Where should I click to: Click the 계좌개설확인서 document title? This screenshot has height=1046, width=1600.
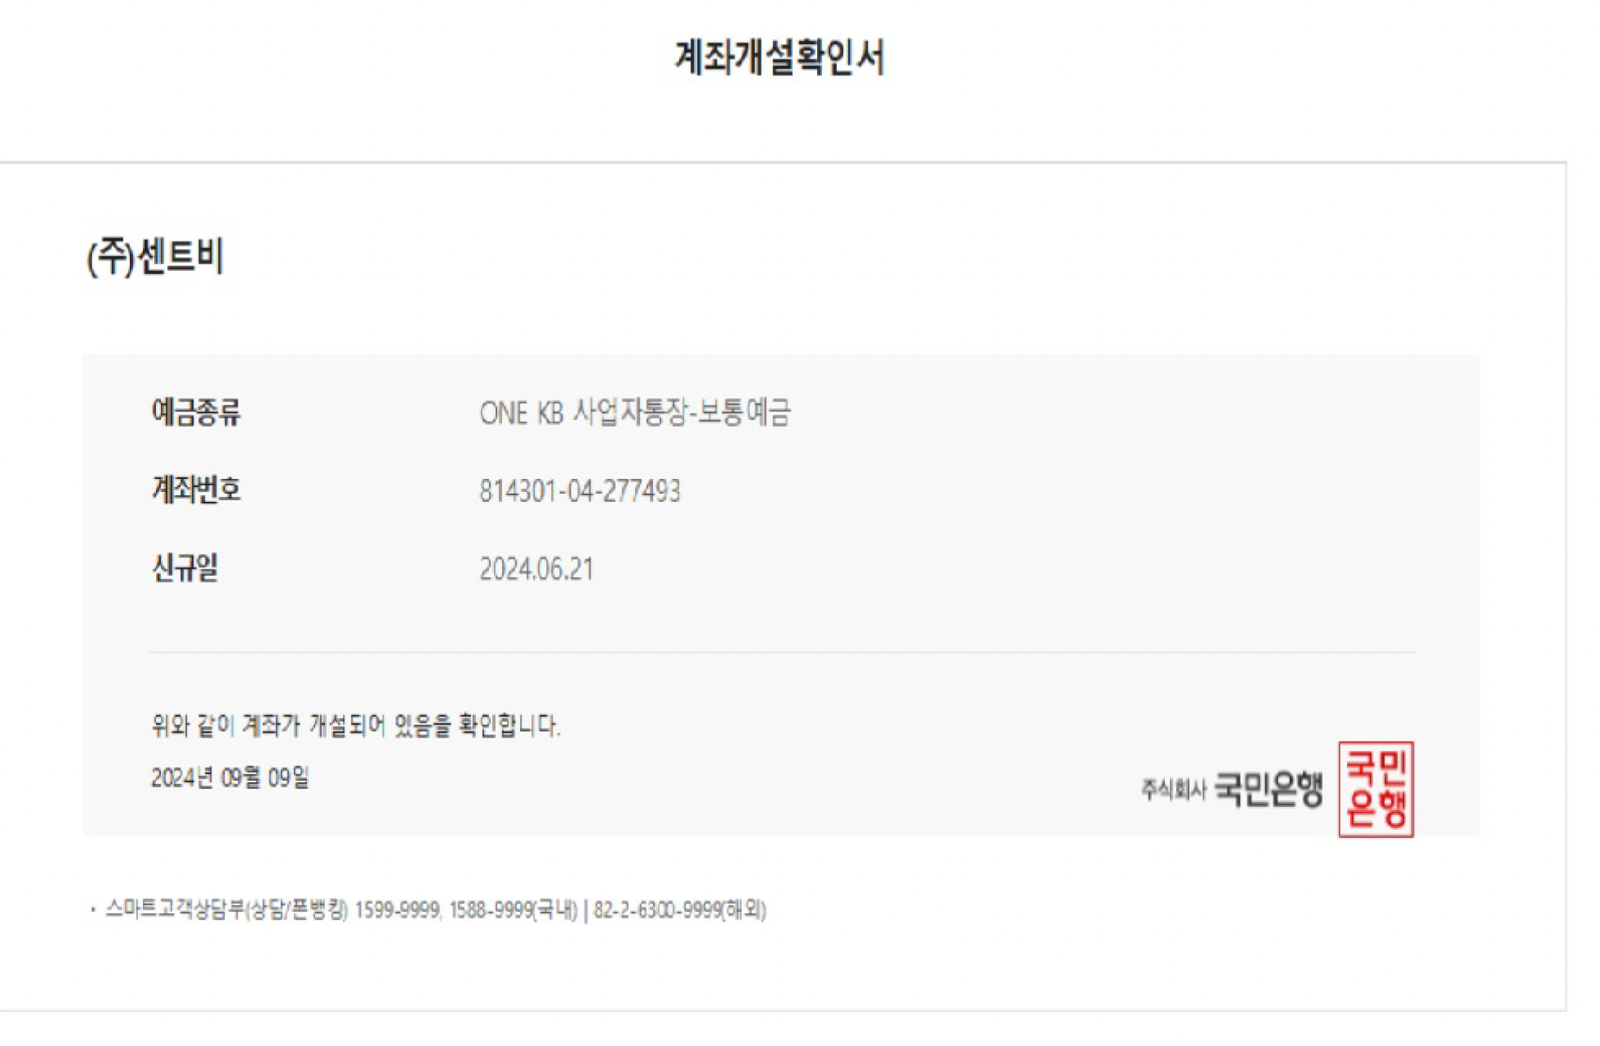780,57
